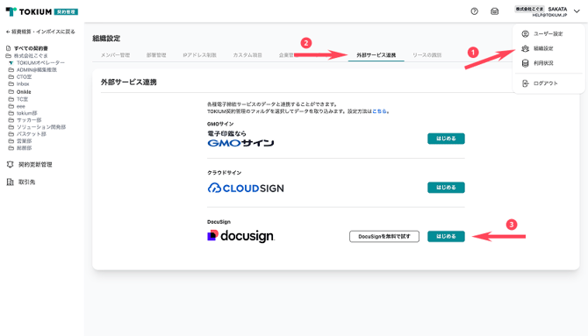
Task: Select 株式会社こぐま root folder
Action: tap(31, 55)
